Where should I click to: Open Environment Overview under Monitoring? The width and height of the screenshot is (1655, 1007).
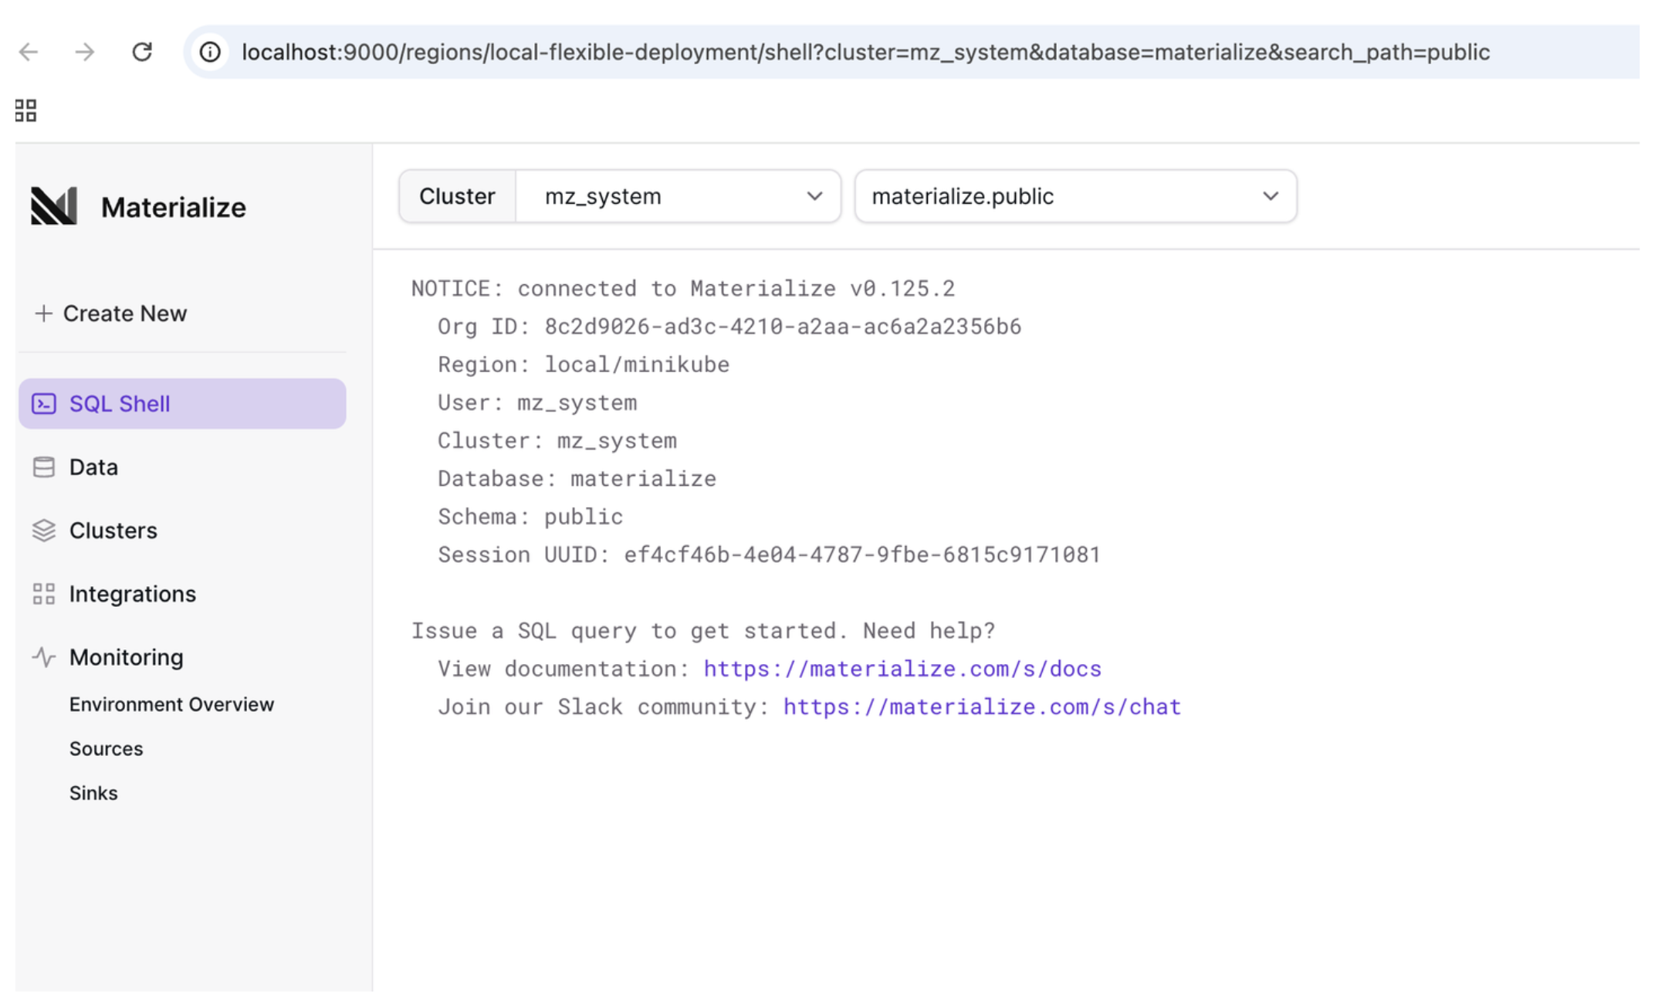171,705
